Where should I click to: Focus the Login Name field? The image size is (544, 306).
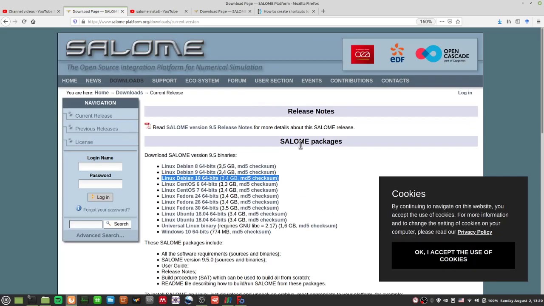coord(100,167)
